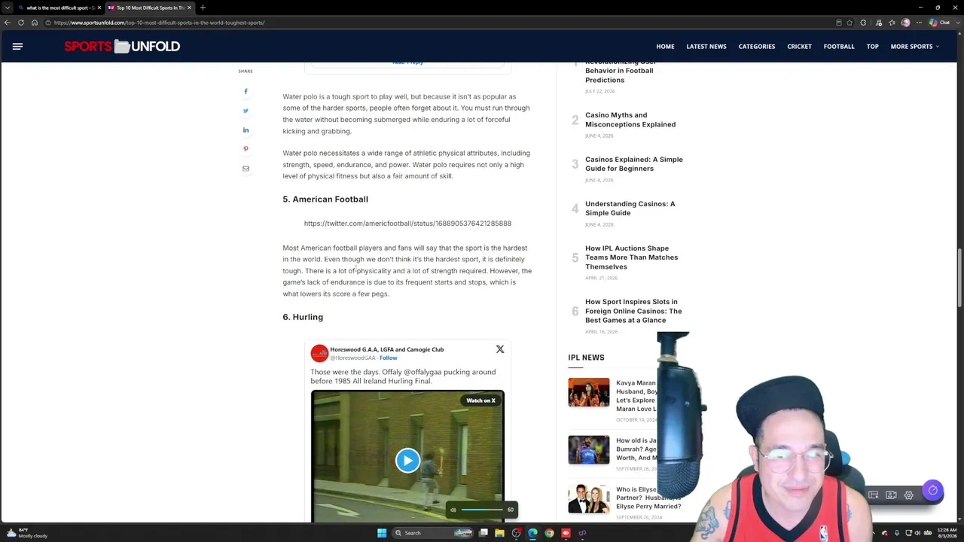The height and width of the screenshot is (542, 964).
Task: Open Copilot Chat in the browser
Action: [941, 23]
